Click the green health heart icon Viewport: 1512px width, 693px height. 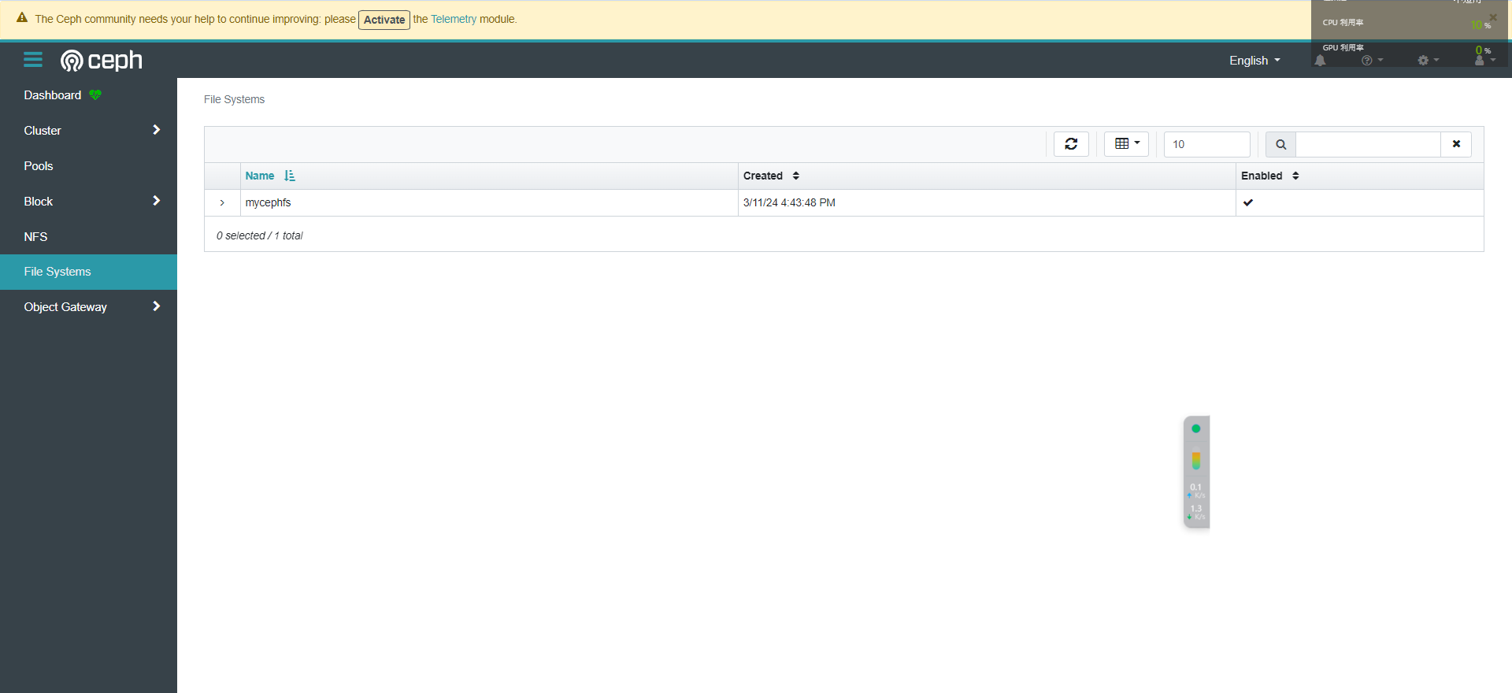pos(95,95)
